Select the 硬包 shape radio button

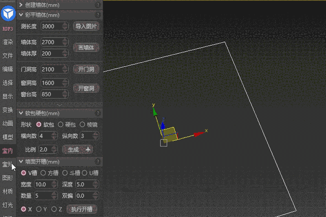point(60,125)
